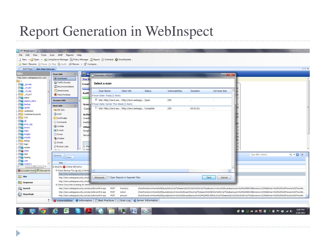Open the Rescan dropdown arrow
Image resolution: width=326 pixels, height=245 pixels.
pos(81,64)
